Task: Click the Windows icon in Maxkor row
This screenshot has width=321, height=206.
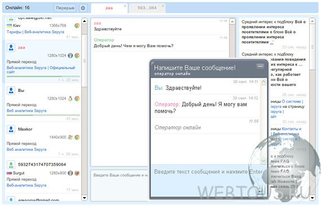Action: click(x=70, y=137)
